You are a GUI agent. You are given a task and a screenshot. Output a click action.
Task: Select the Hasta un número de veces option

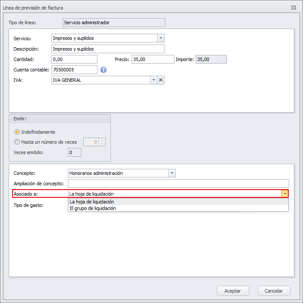[x=17, y=142]
